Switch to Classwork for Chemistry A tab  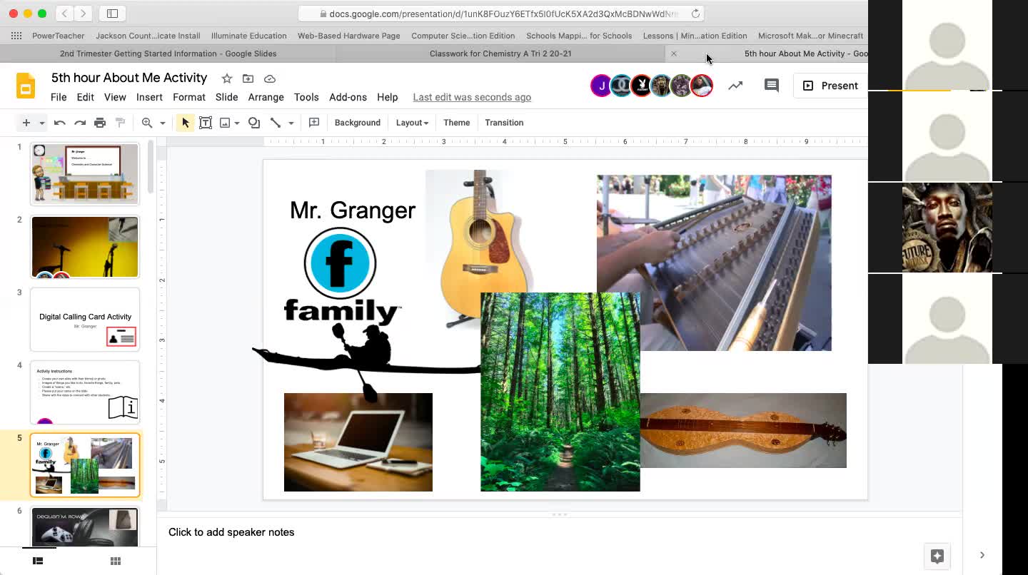[500, 54]
